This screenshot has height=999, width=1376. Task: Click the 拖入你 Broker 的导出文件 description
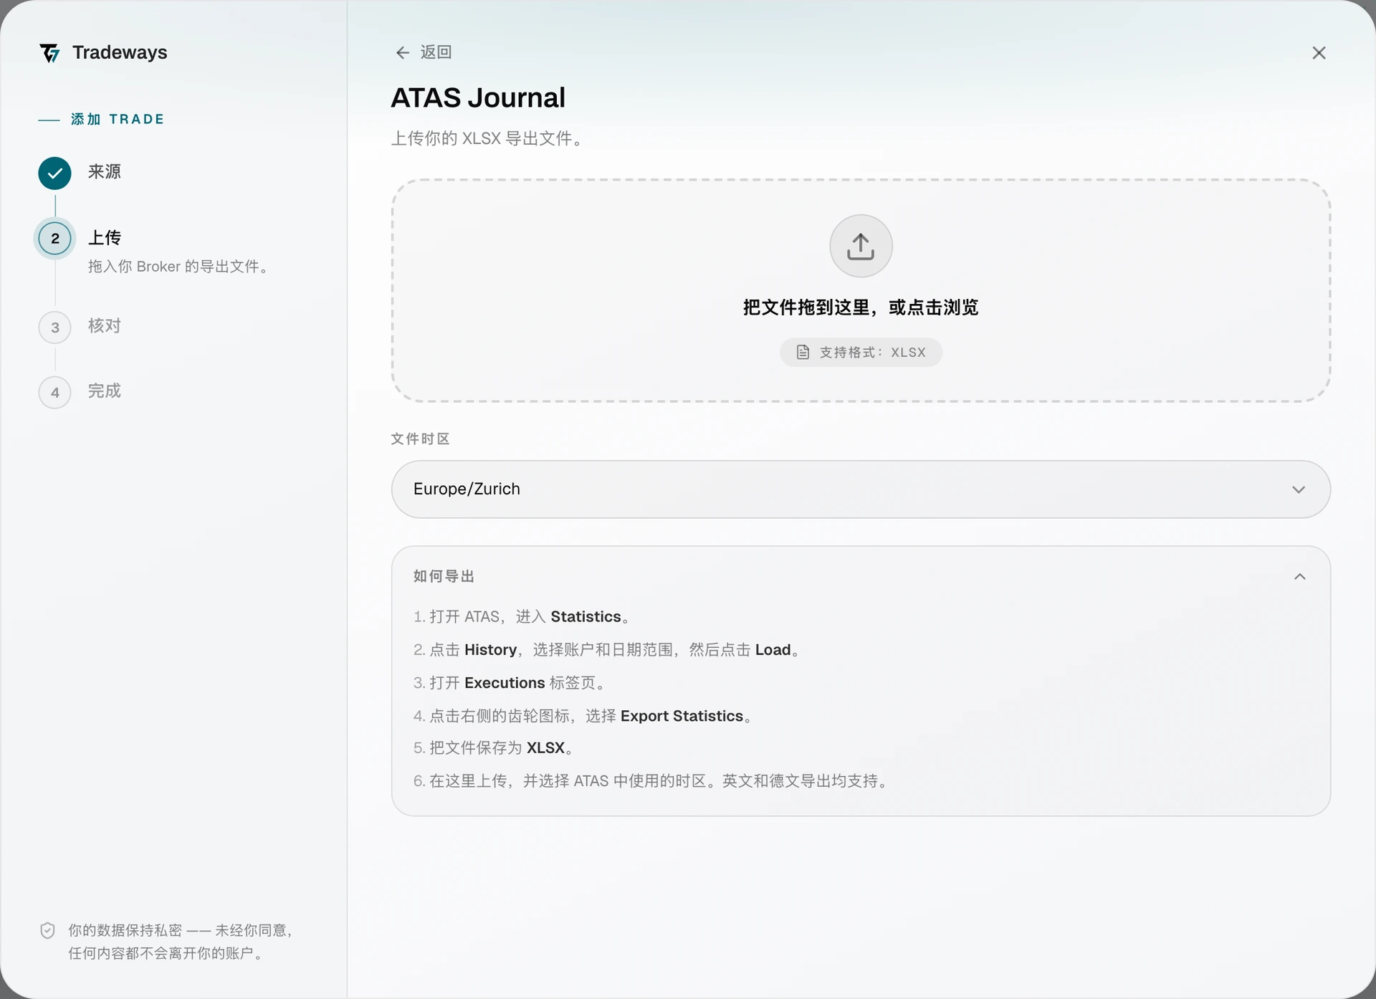pos(180,267)
